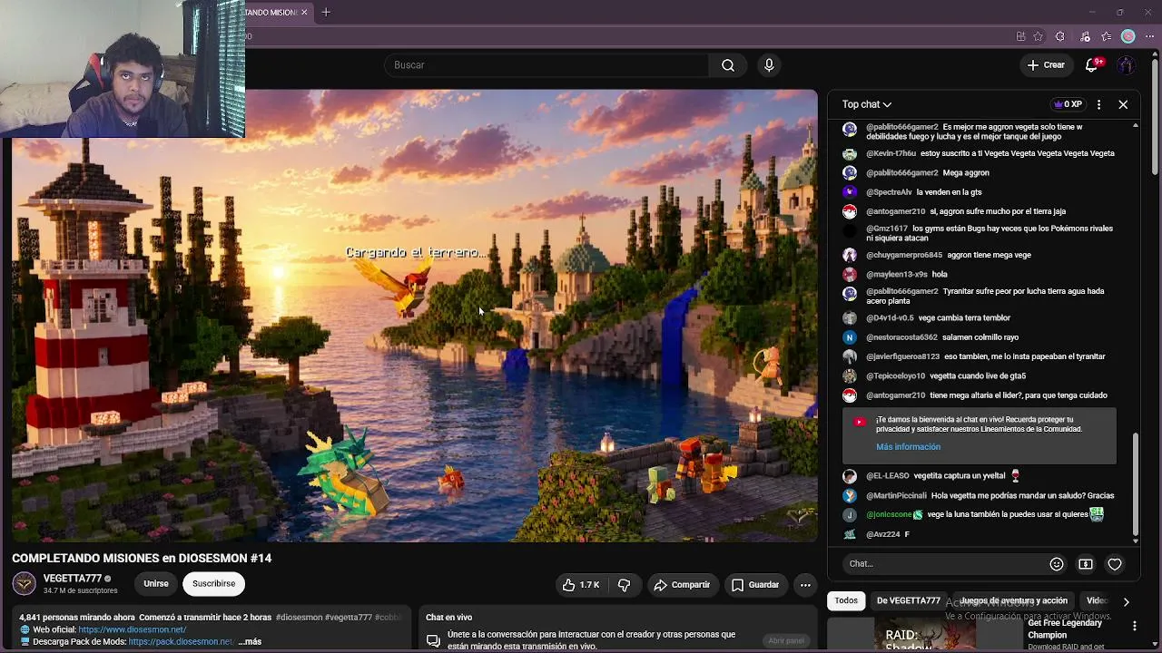
Task: Open the Super Chat dollar icon
Action: 1086,564
